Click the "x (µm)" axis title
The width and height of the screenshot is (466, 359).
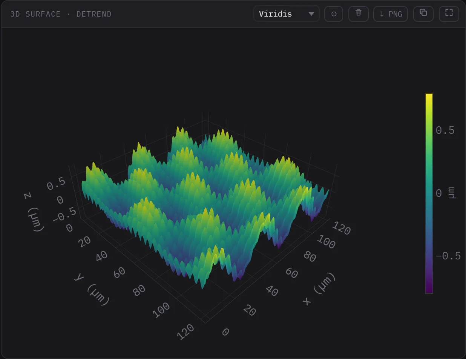pyautogui.click(x=319, y=289)
